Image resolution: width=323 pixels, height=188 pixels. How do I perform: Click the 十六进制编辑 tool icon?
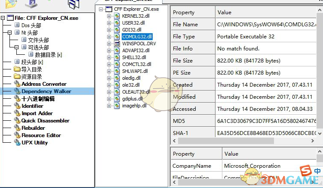[x=17, y=99]
